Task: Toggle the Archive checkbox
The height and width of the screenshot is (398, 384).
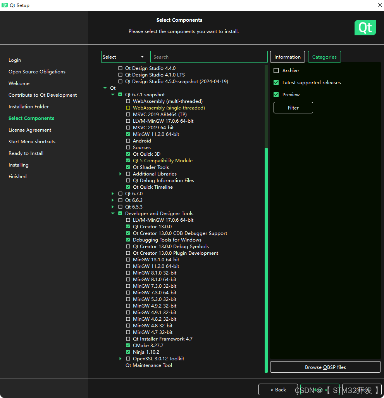Action: click(x=276, y=71)
